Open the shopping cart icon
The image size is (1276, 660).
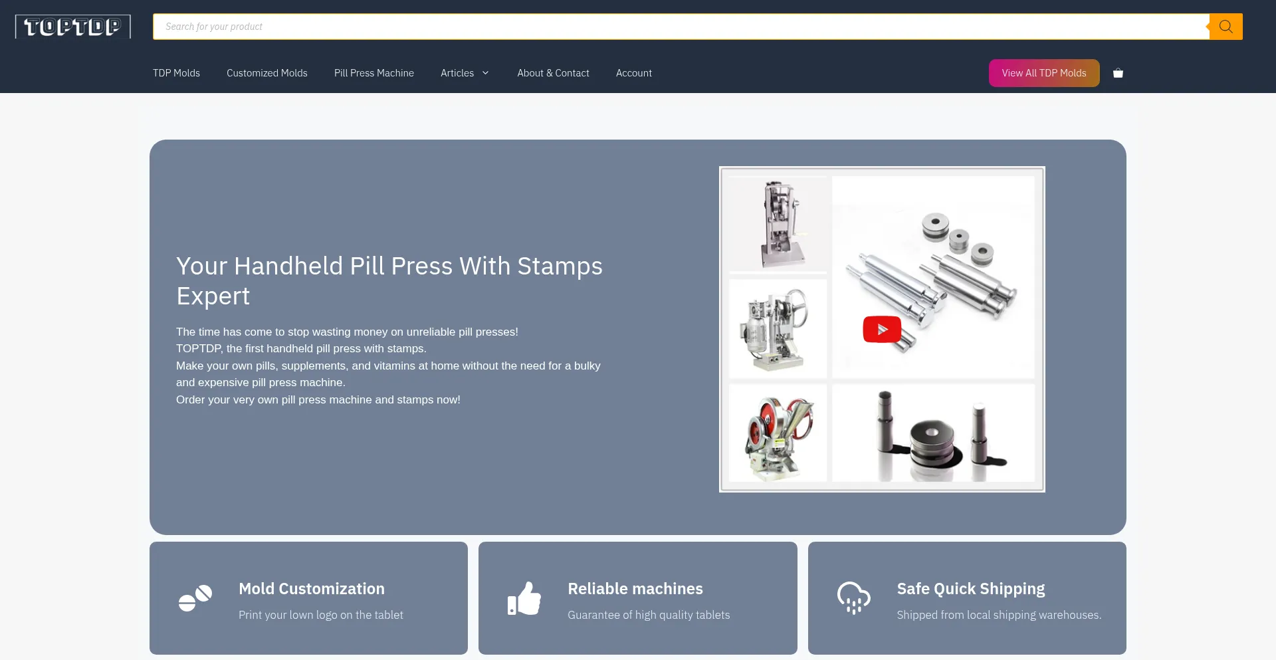pos(1118,73)
